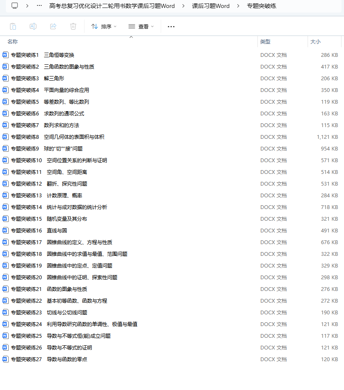The width and height of the screenshot is (344, 390).
Task: Click Word icon of 专题突破练1 三角恒等变换
Action: coord(5,55)
